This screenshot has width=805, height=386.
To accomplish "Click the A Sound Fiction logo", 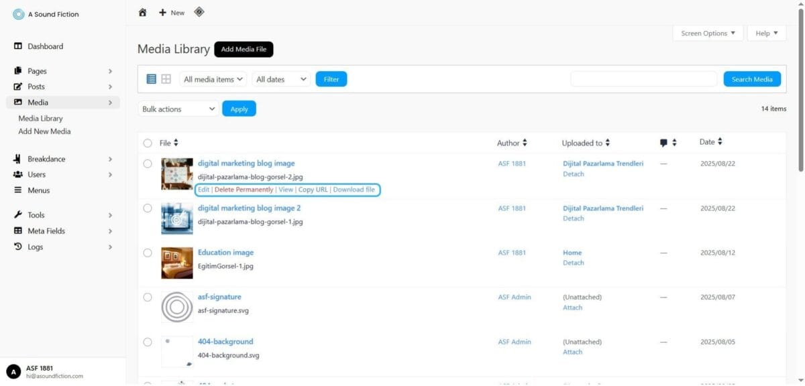I will click(x=18, y=14).
